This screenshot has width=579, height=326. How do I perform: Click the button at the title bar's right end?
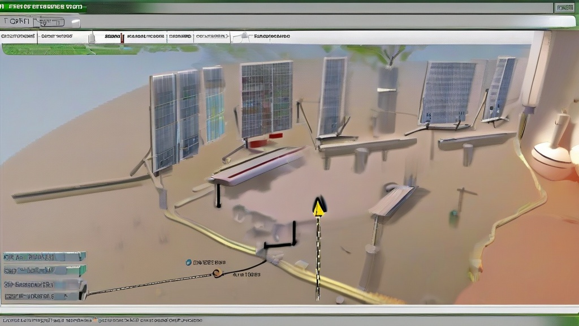[x=564, y=8]
